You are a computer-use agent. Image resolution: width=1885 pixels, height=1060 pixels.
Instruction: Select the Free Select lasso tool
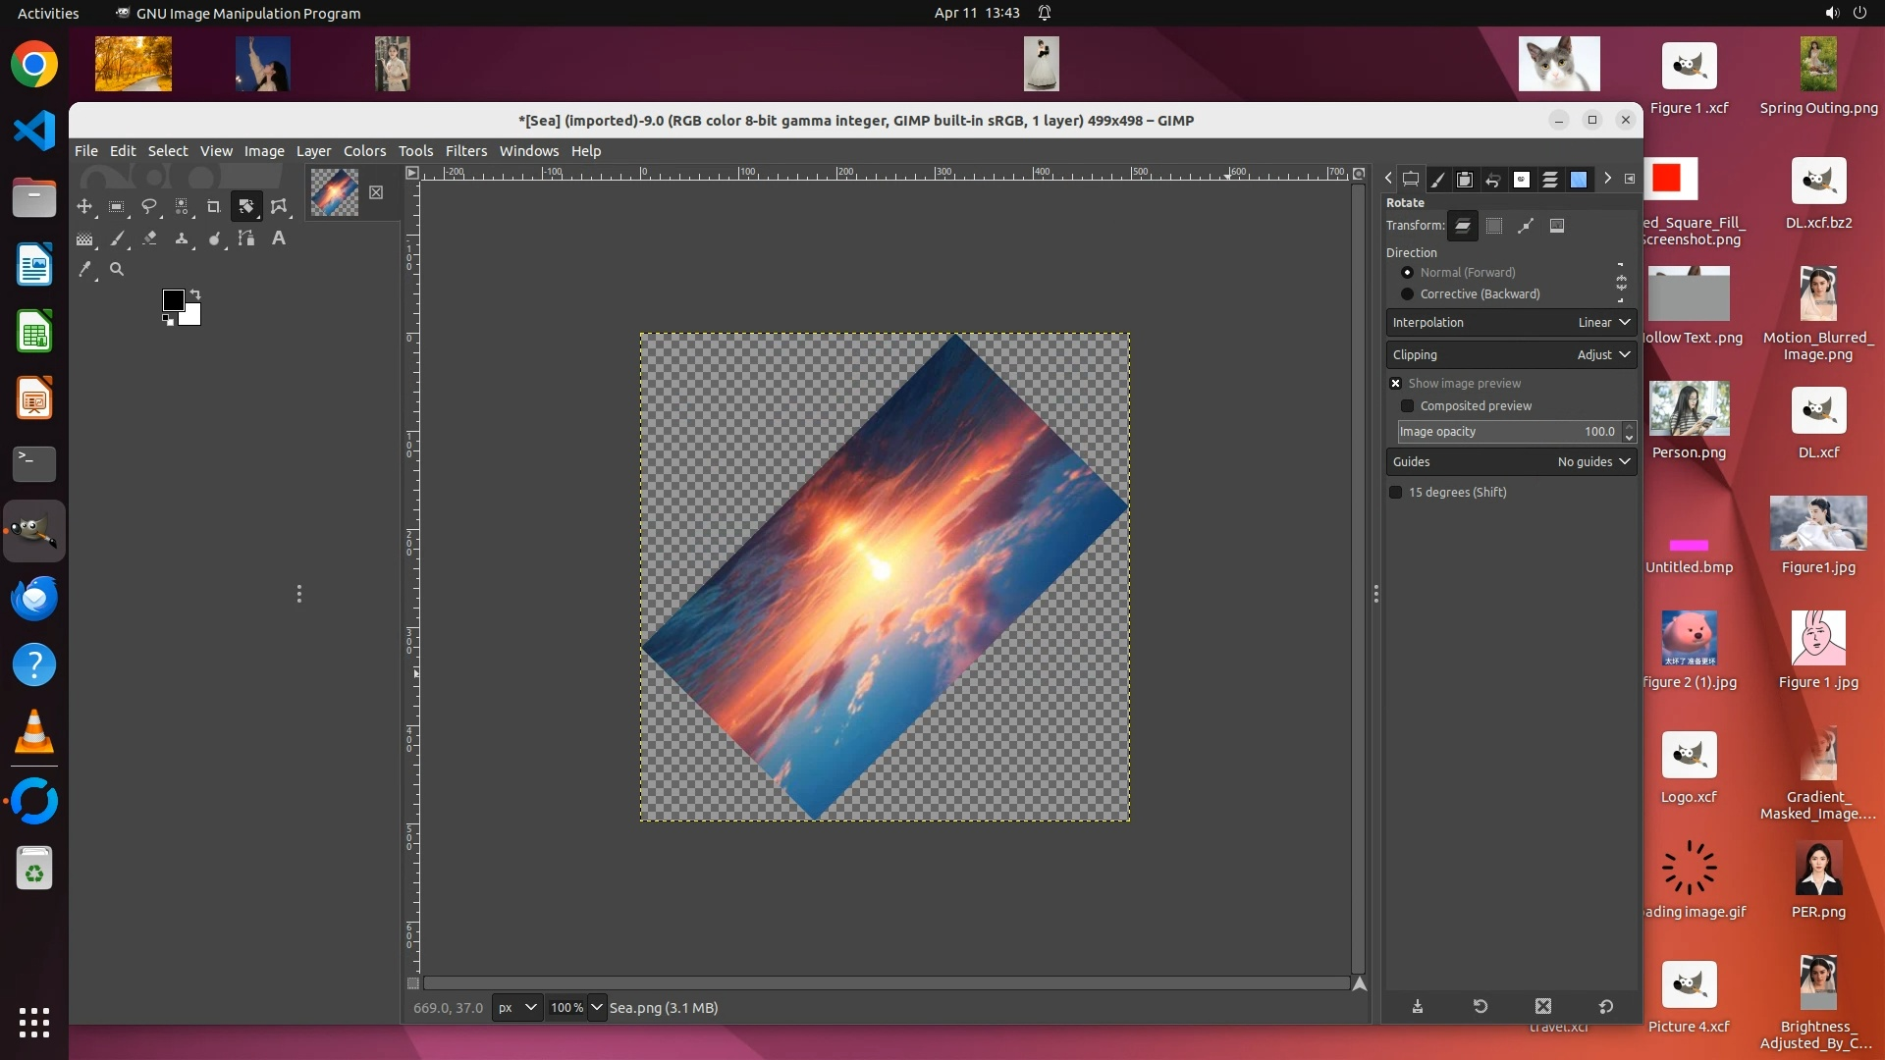coord(149,206)
